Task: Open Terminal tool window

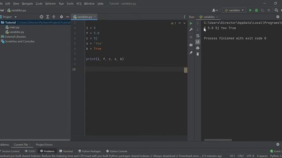Action: tap(66, 151)
